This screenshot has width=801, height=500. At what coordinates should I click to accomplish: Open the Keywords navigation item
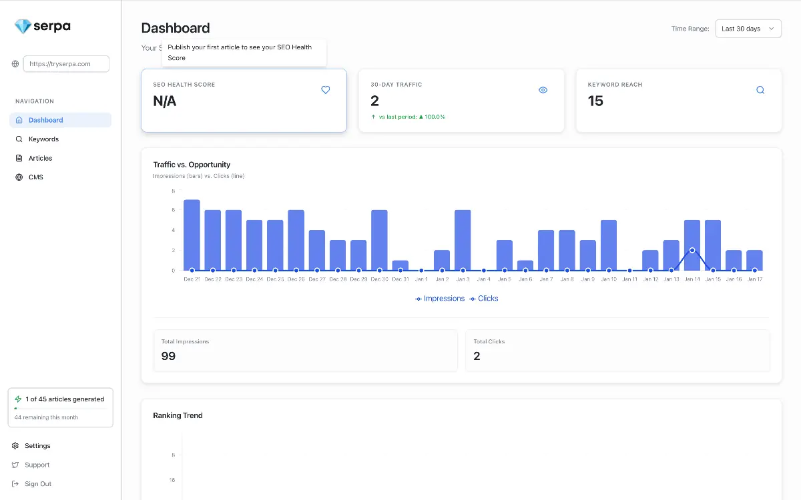[43, 139]
